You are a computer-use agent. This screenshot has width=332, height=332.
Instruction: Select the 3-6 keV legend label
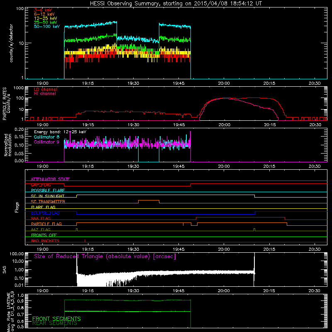tap(43, 10)
